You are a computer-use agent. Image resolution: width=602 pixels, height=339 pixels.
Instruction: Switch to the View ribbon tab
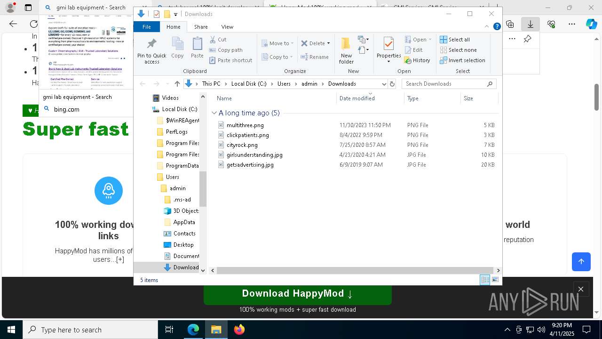tap(227, 27)
